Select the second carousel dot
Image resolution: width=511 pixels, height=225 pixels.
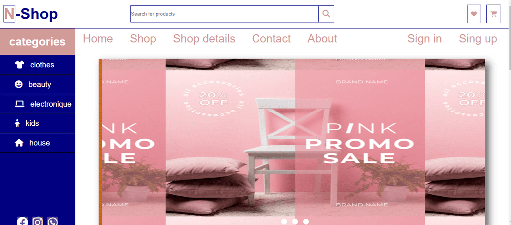[295, 222]
